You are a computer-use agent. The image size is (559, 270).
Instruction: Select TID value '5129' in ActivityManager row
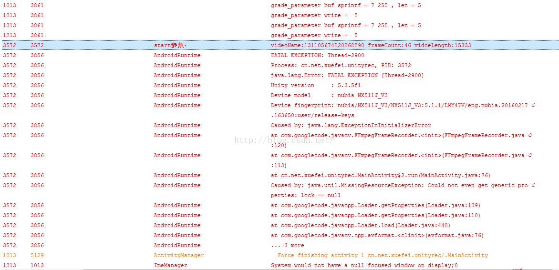37,255
